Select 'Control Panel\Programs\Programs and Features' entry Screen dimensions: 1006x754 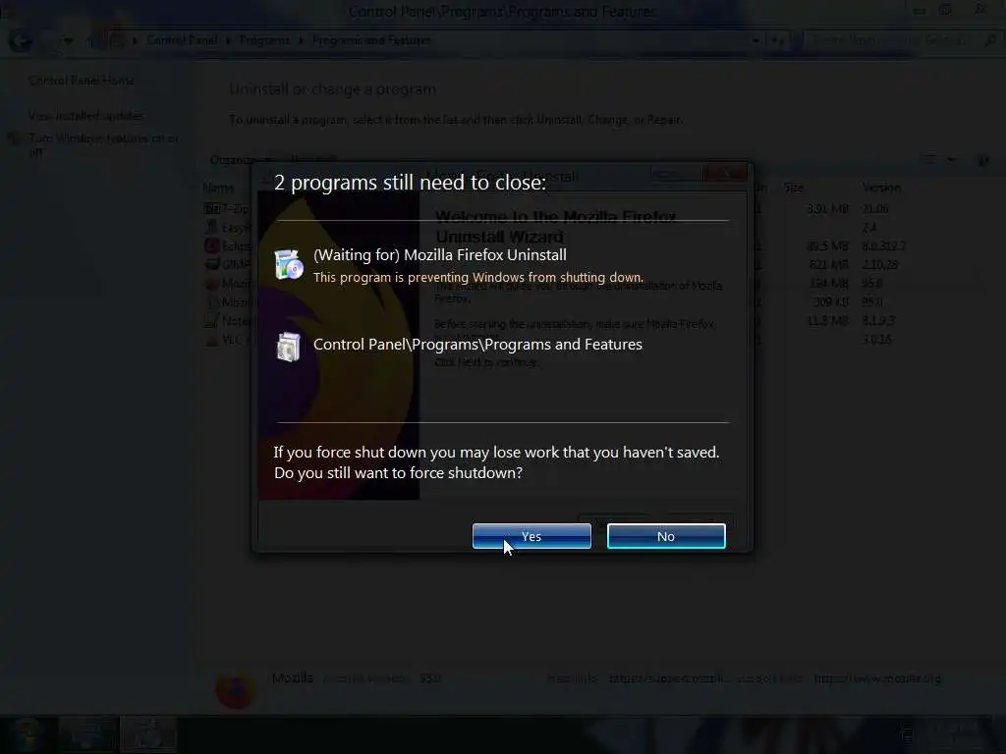[478, 345]
